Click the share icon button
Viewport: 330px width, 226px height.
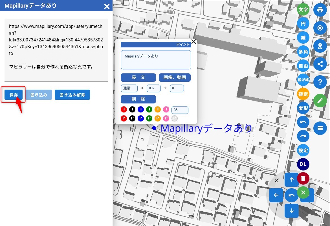[320, 64]
